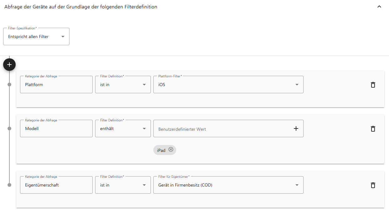Click the timeline dot beside the Modell row
The width and height of the screenshot is (389, 213).
[9, 128]
